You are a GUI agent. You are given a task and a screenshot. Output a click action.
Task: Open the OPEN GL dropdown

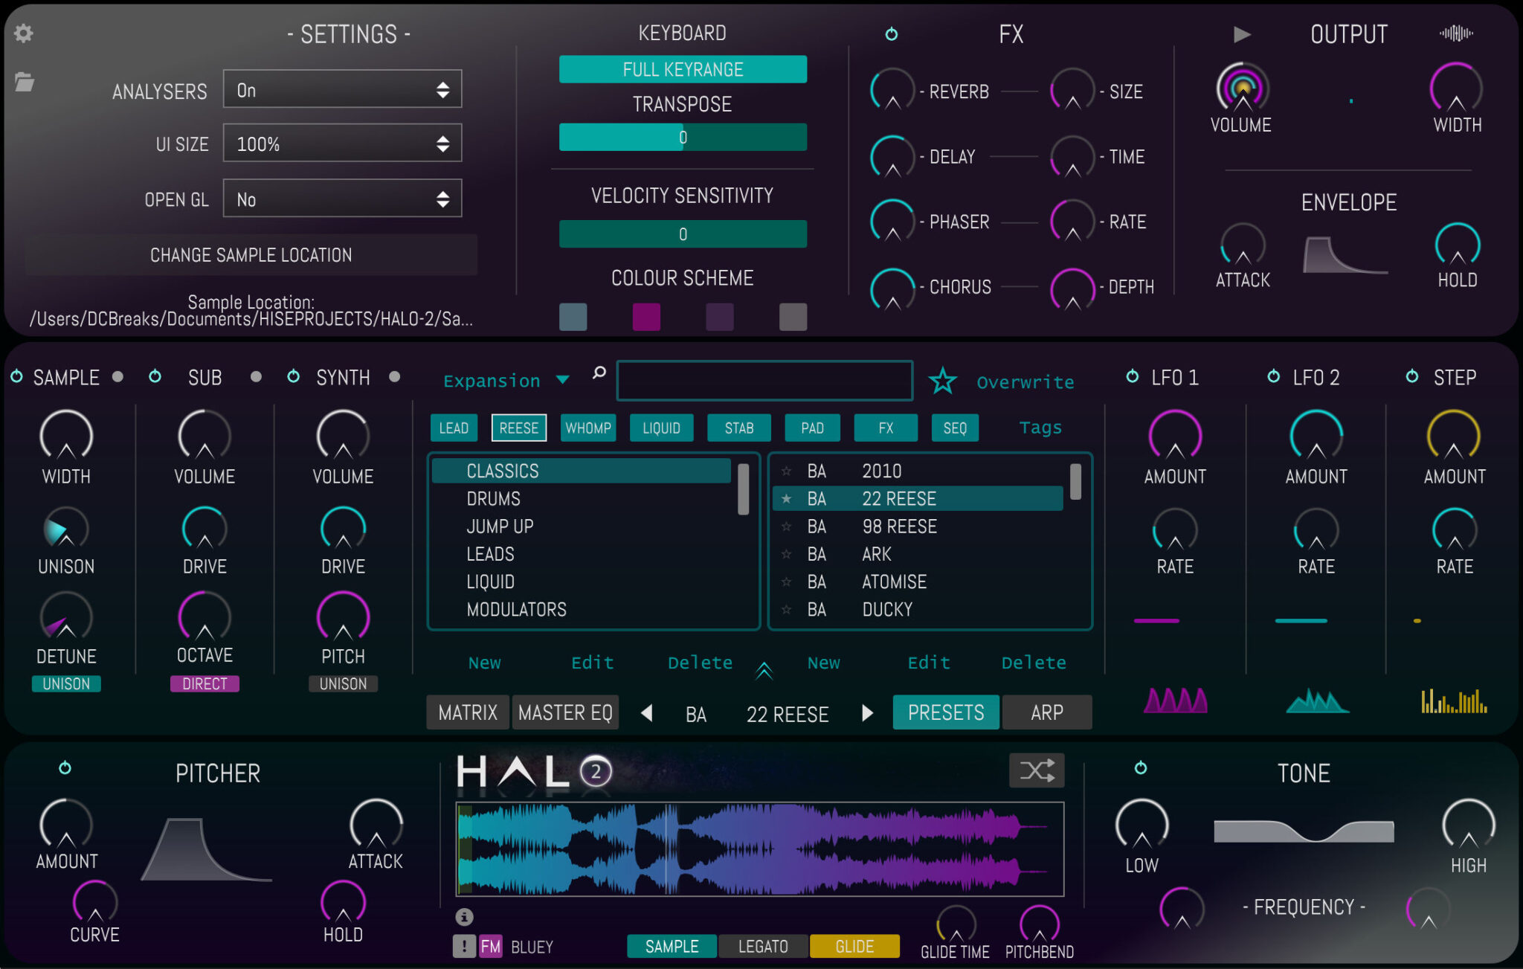point(341,199)
